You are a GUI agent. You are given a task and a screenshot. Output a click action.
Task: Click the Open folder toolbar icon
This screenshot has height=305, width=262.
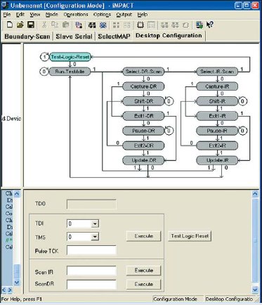[20, 25]
